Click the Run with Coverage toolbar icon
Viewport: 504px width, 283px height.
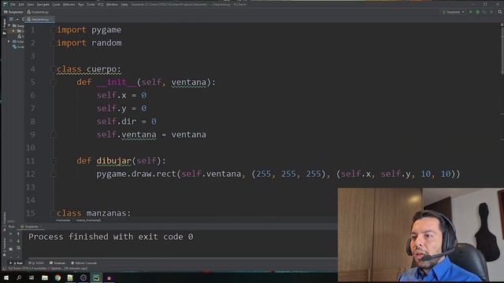(x=484, y=12)
